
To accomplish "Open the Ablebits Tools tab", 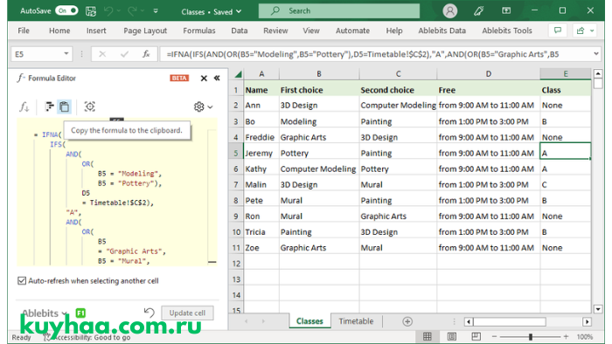I will 506,31.
